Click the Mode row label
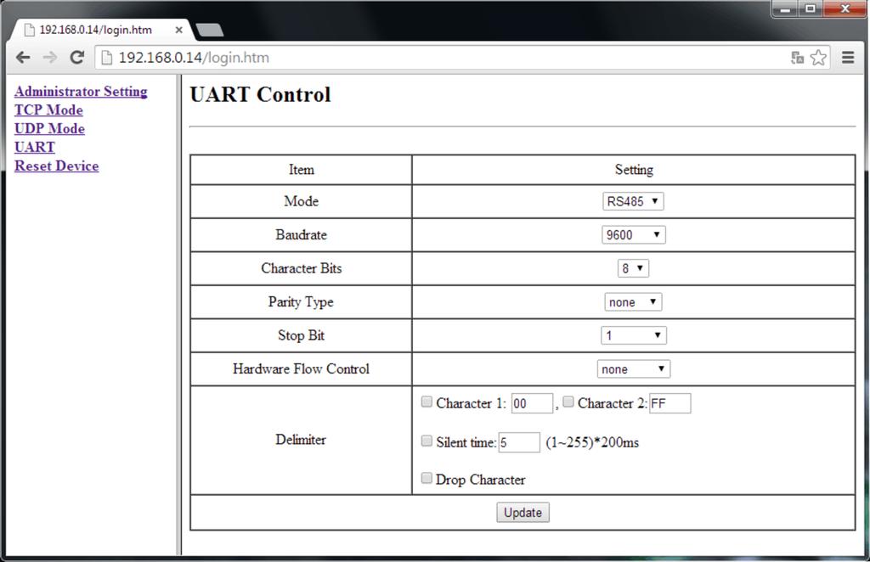 click(x=302, y=201)
